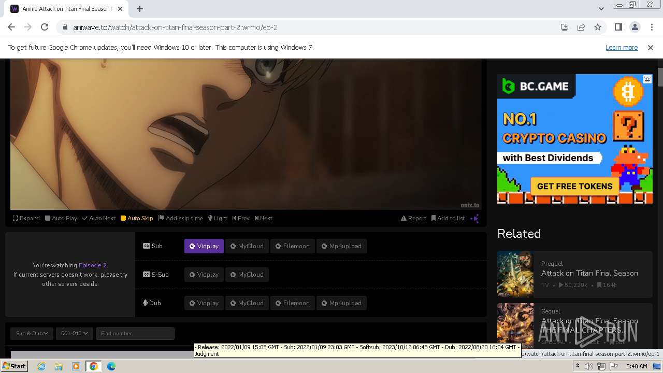Viewport: 663px width, 373px height.
Task: Toggle the Light mode
Action: pos(218,218)
